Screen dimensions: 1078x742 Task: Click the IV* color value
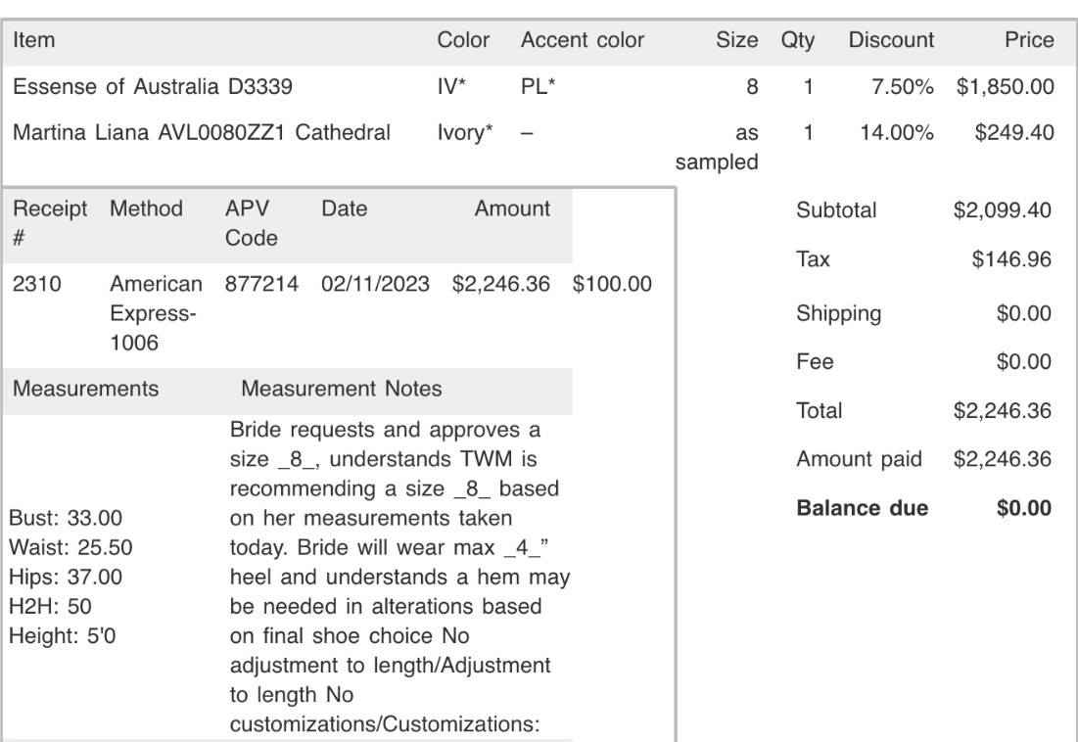[451, 86]
